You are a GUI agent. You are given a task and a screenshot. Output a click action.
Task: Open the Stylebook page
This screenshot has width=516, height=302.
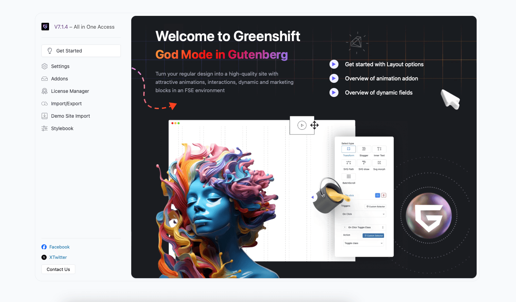click(62, 128)
